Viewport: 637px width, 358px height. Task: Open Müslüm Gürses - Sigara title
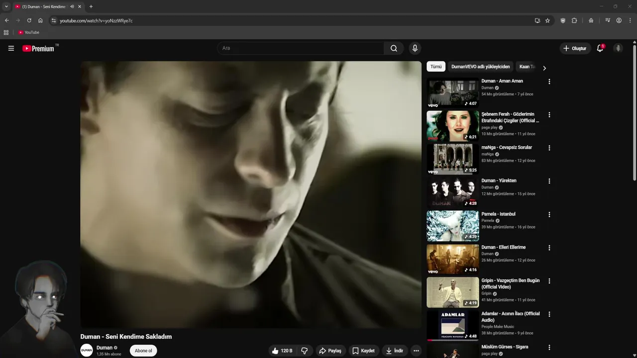(x=505, y=347)
